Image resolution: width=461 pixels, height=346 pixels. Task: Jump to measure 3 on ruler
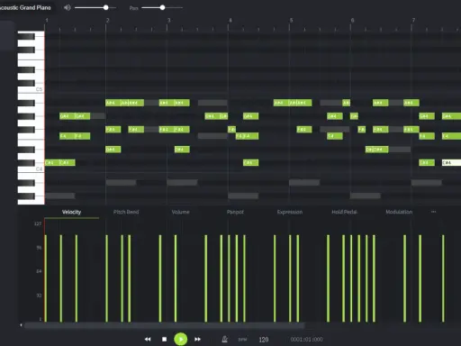pos(168,21)
